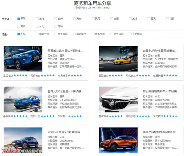This screenshot has width=184, height=156.
Task: Check the 增城 pickup location checkbox
Action: pyautogui.click(x=56, y=26)
